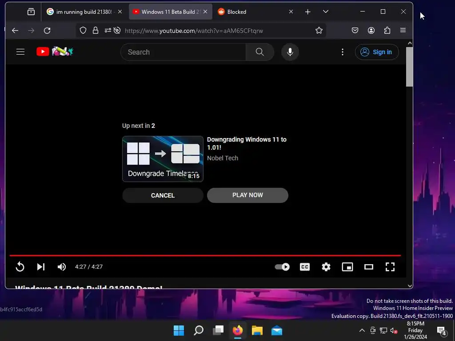Open Task View on taskbar
455x341 pixels.
point(218,330)
